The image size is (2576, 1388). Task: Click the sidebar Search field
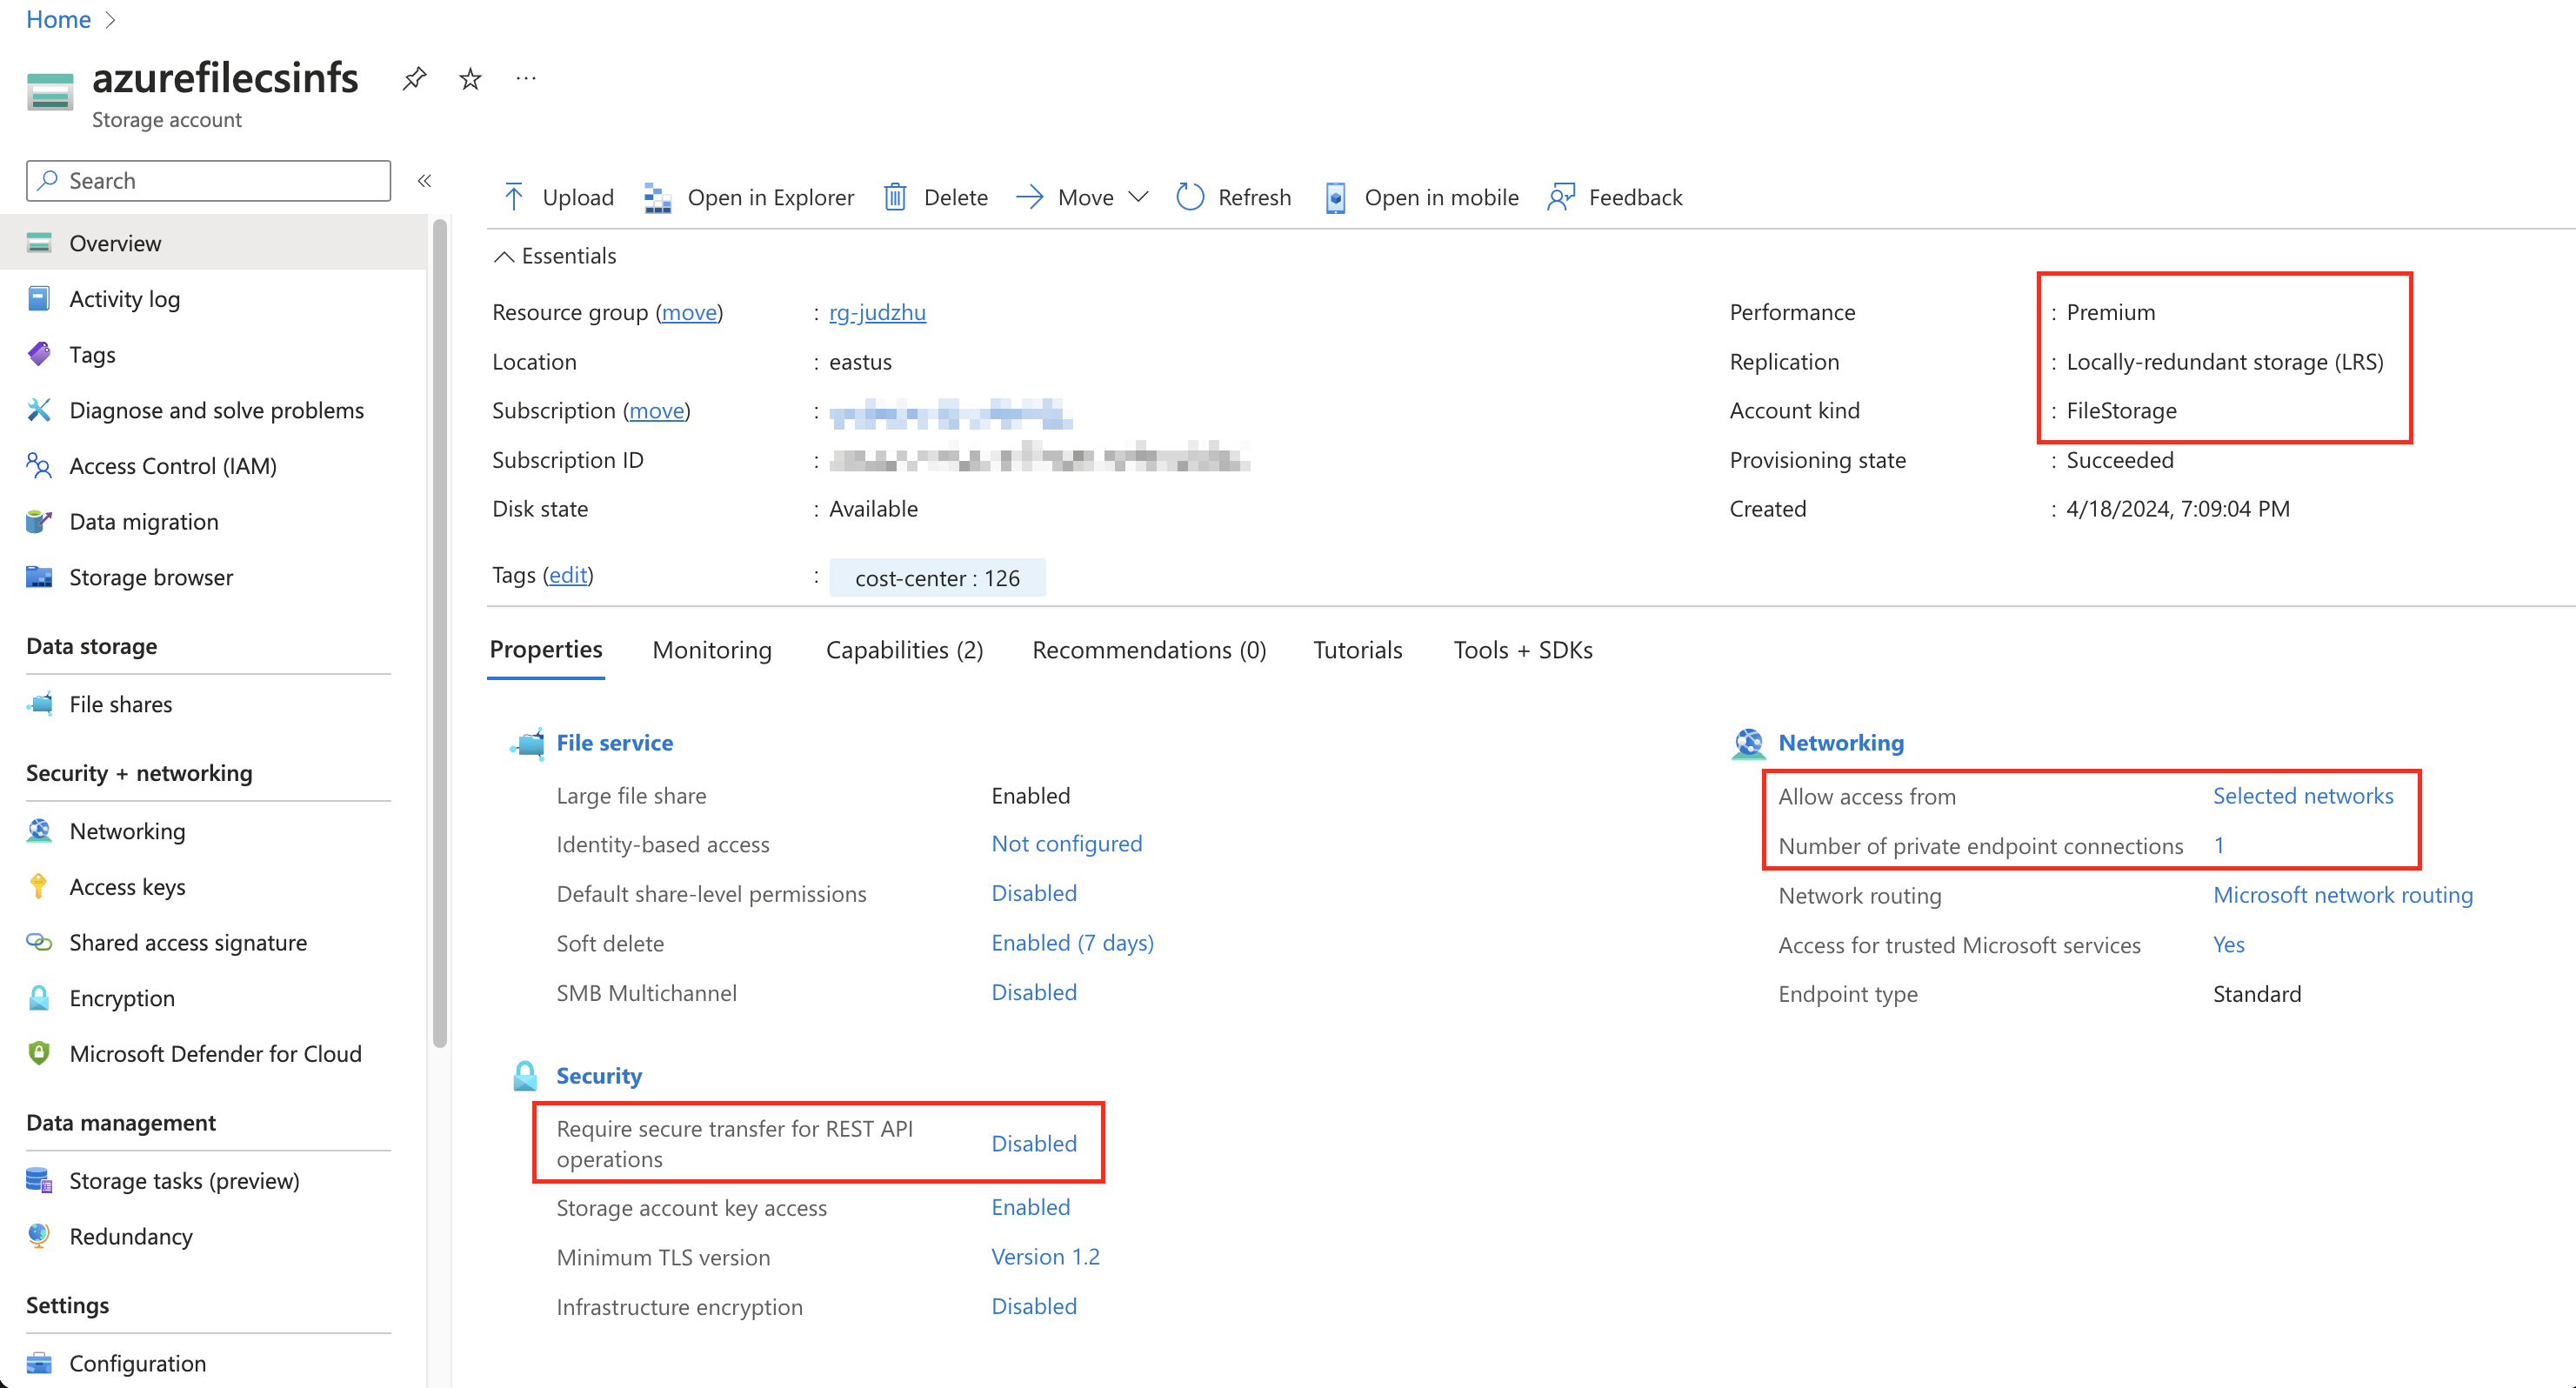pyautogui.click(x=207, y=180)
